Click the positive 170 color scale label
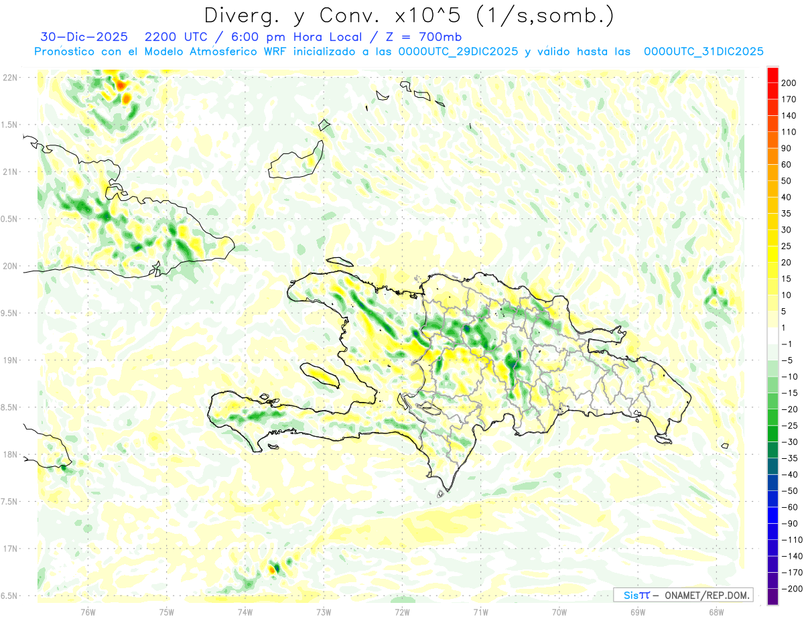 789,99
